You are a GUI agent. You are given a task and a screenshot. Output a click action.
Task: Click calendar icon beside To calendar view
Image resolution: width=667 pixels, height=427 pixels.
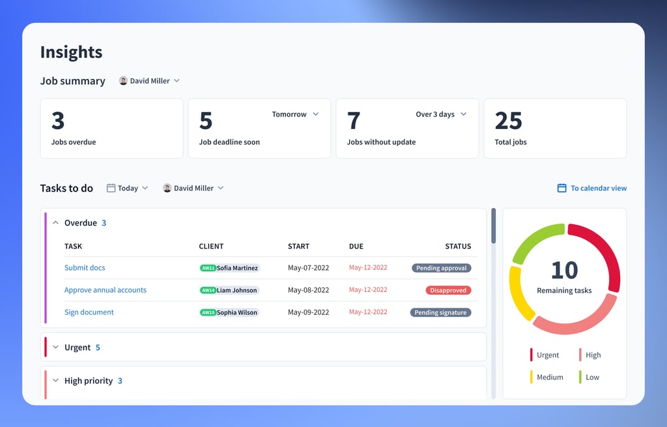[x=561, y=188]
